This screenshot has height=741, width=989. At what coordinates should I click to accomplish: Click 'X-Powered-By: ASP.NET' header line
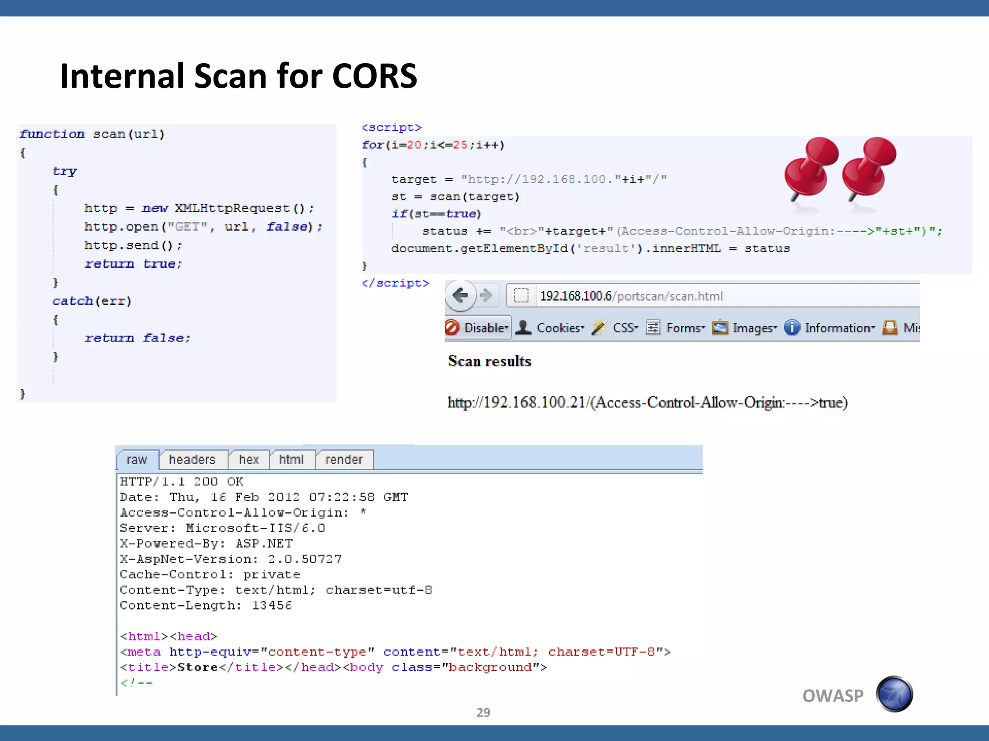pos(206,543)
